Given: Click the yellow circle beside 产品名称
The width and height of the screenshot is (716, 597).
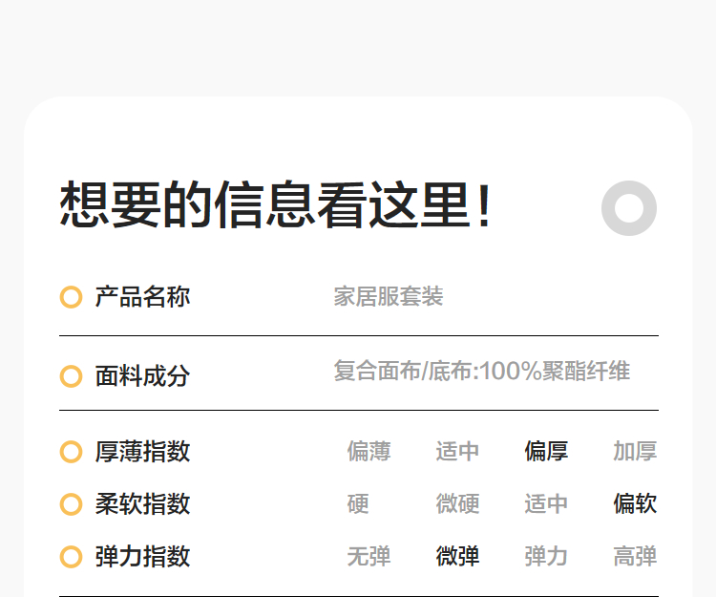Looking at the screenshot, I should point(71,297).
